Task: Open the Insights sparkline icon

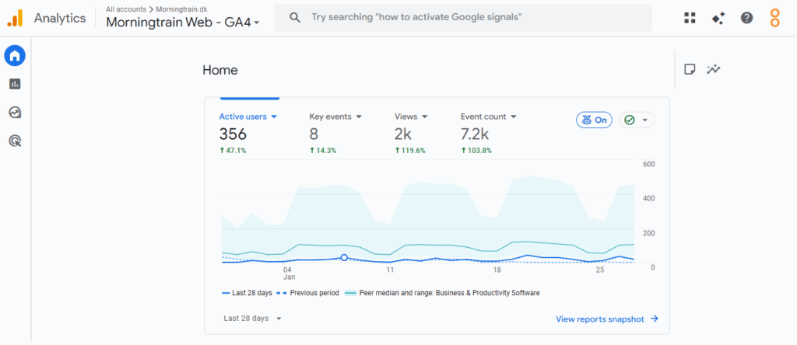Action: pyautogui.click(x=714, y=69)
